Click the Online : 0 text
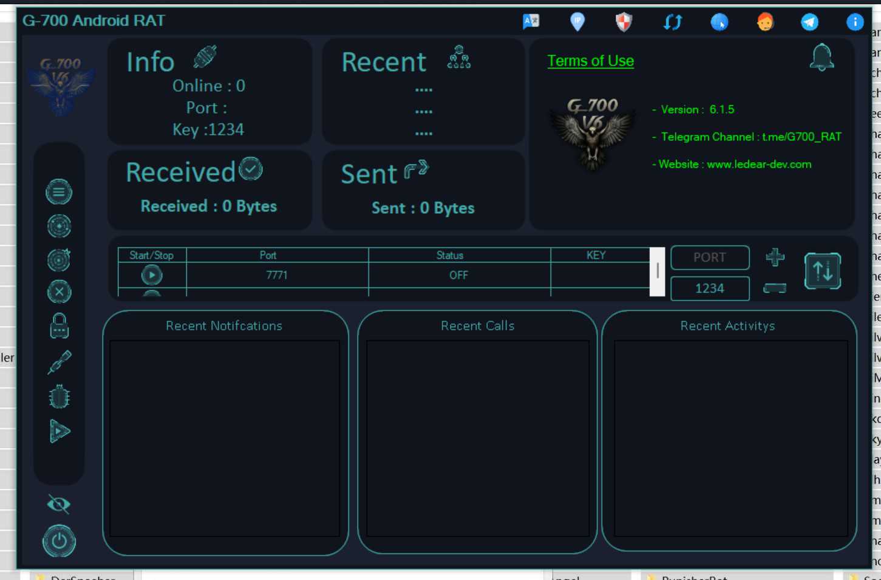This screenshot has height=580, width=881. point(209,86)
